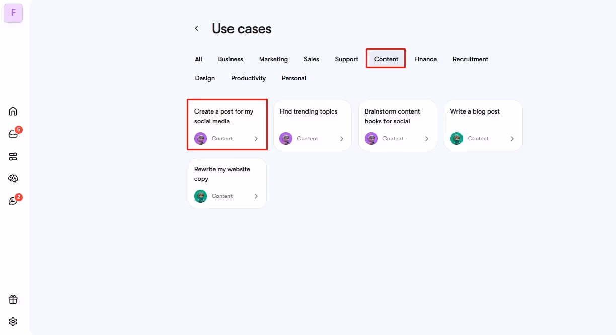Switch to the Marketing category tab
The width and height of the screenshot is (616, 335).
click(273, 59)
